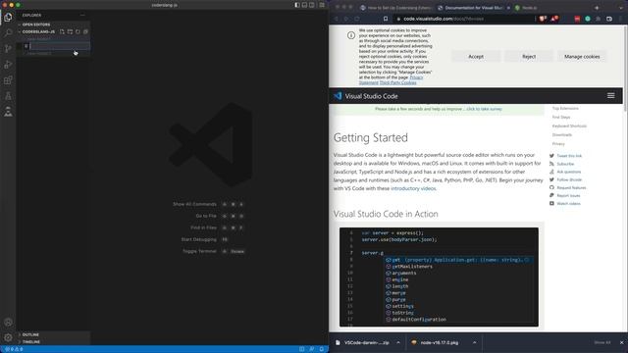Switch to How to Set Up Coderslang tab
Screen dimensions: 628x353
(395, 8)
